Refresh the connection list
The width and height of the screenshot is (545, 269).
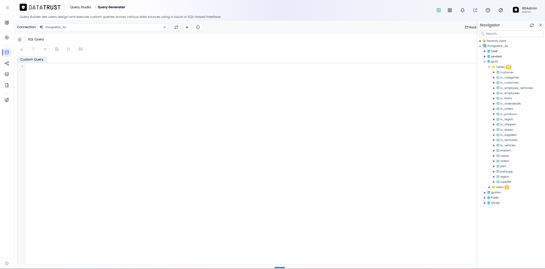click(x=176, y=27)
